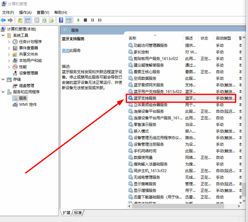The height and width of the screenshot is (222, 248).
Task: Click the Restart Service toolbar icon
Action: [100, 20]
